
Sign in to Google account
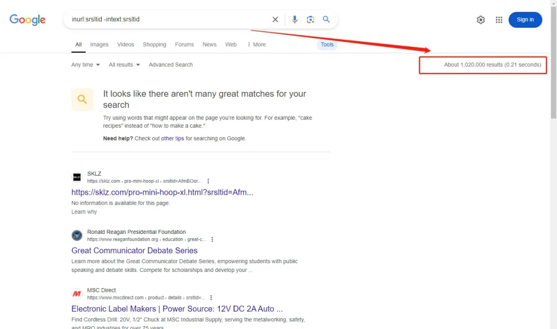click(x=525, y=20)
